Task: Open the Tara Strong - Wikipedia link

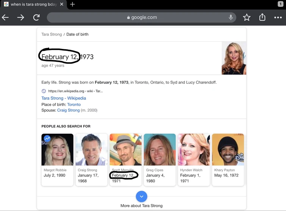Action: [x=64, y=98]
